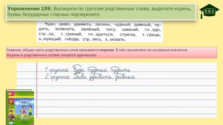Image resolution: width=223 pixels, height=125 pixels.
Task: Click the sentence 'Корень в родственных словах пишется одинаково.'
Action: click(52, 55)
